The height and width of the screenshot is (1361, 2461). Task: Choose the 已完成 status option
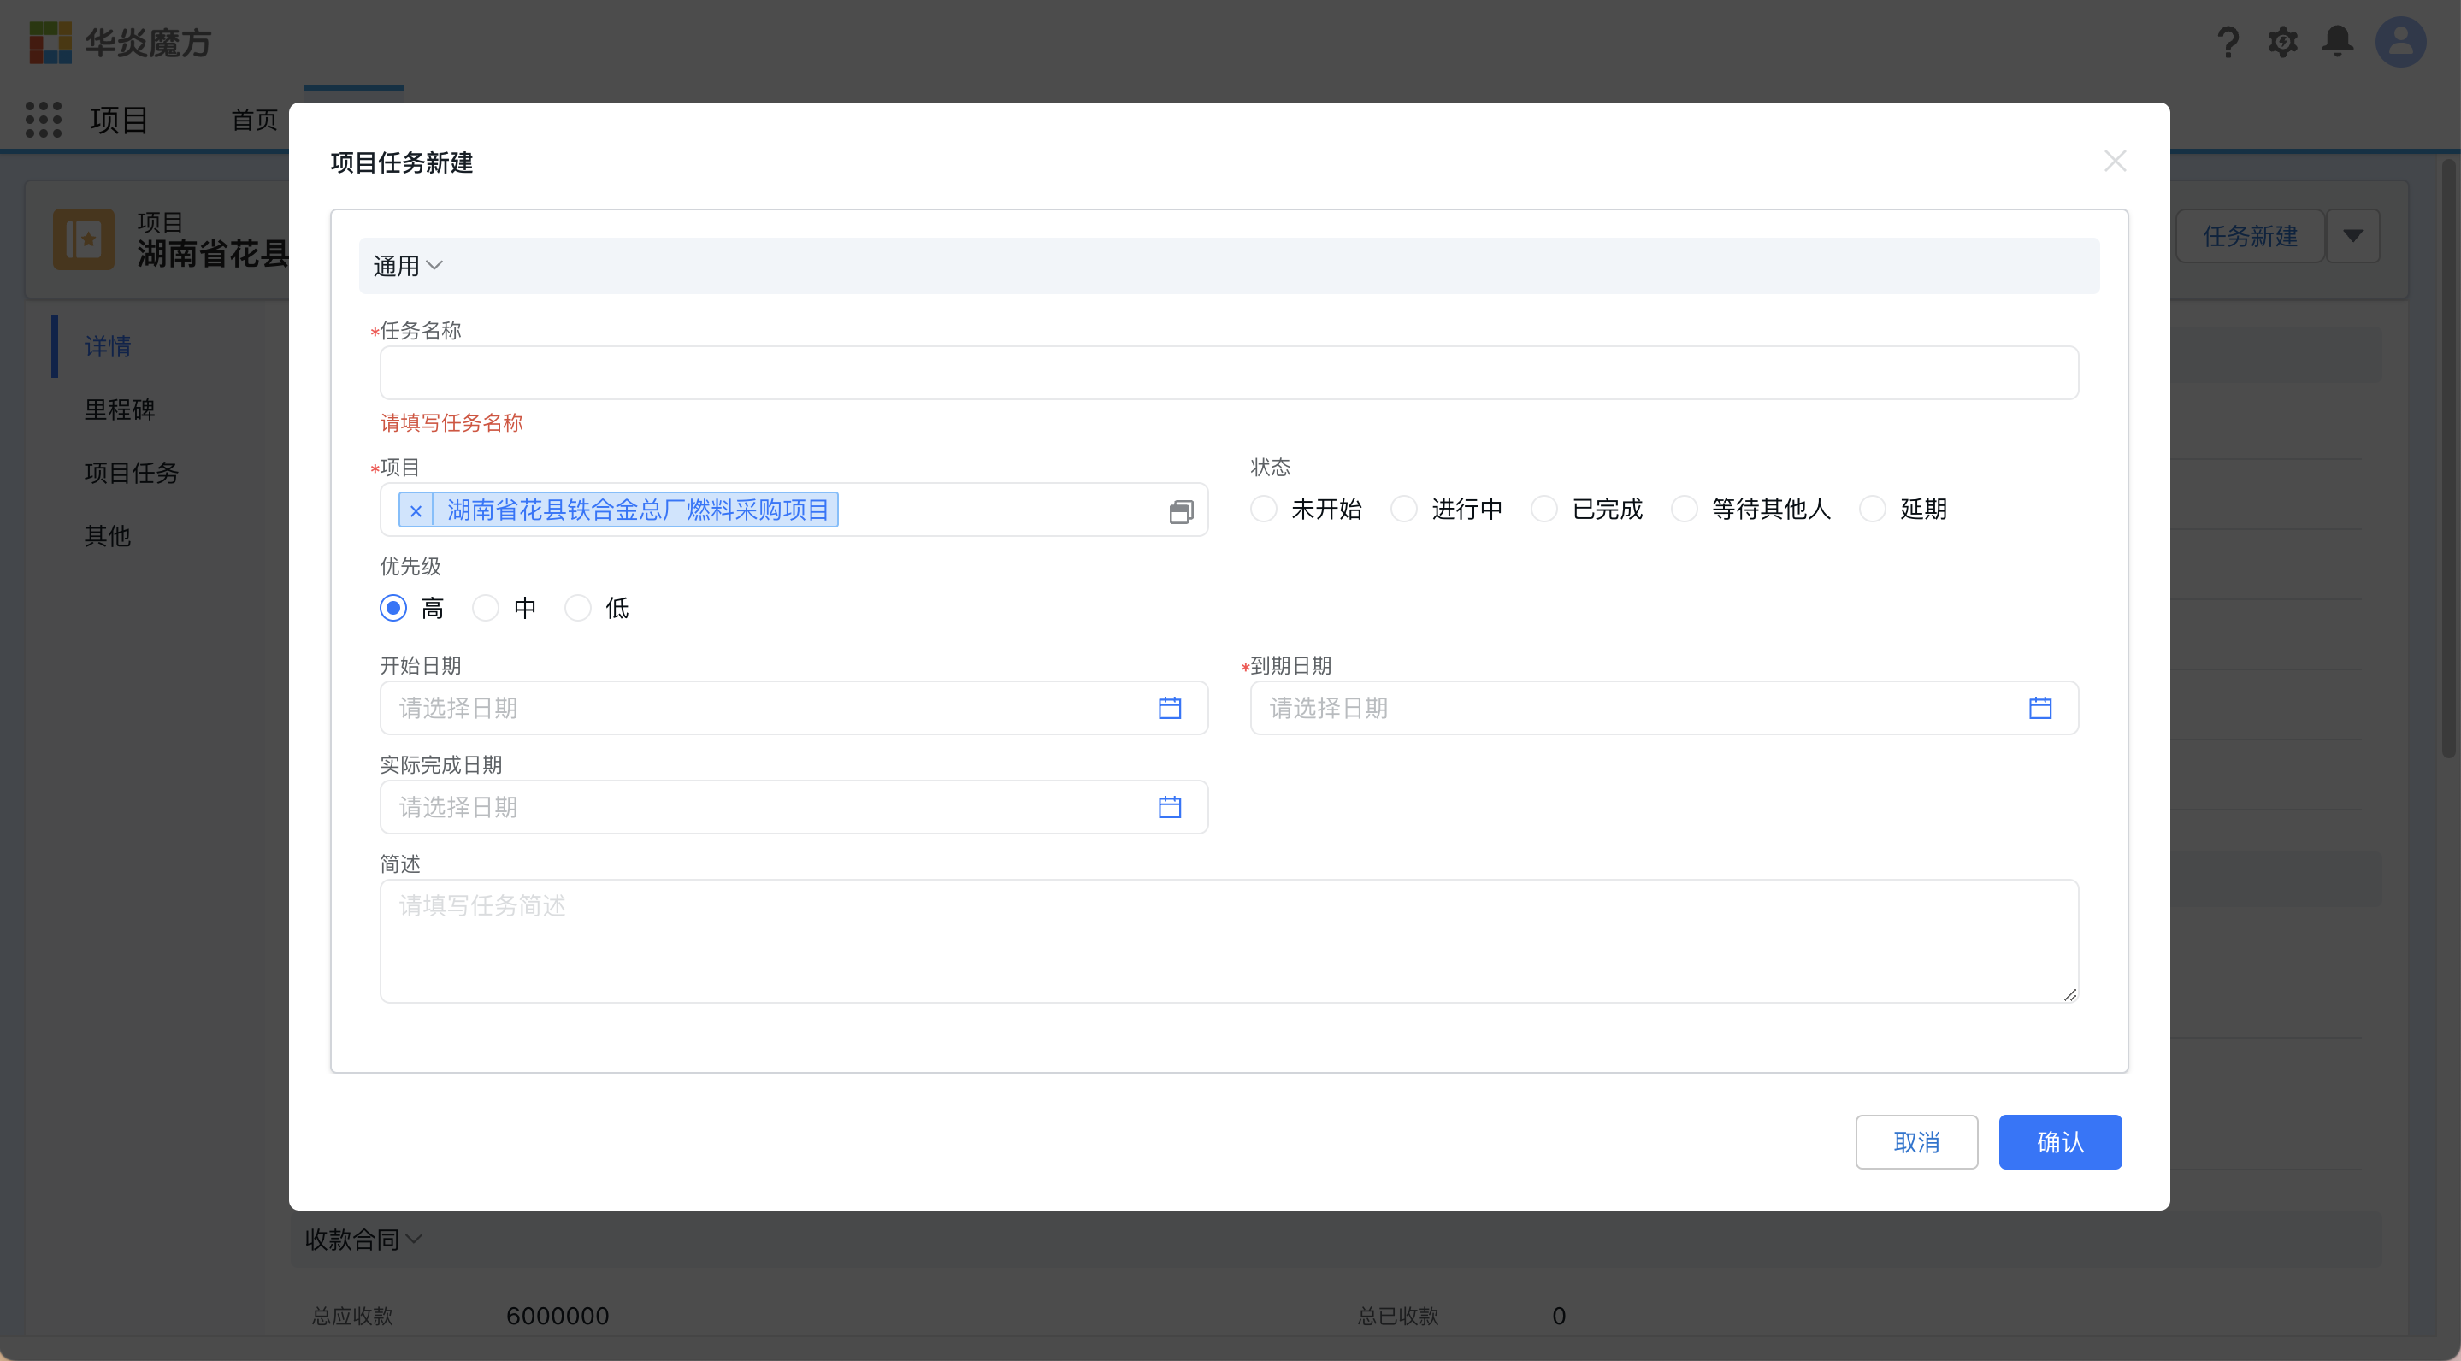tap(1545, 509)
